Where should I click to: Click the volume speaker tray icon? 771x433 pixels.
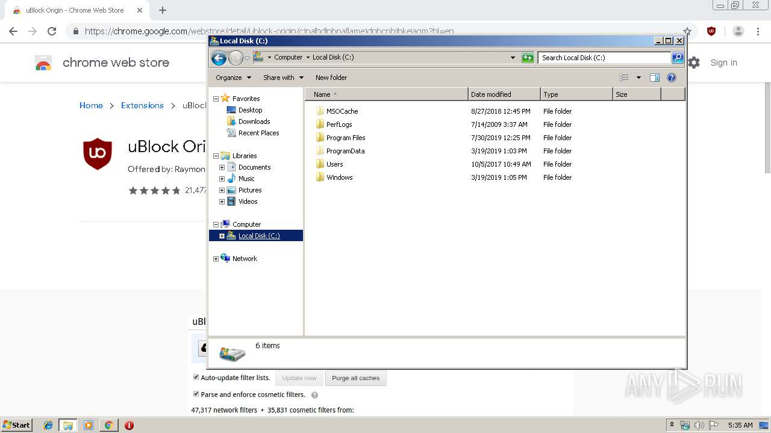click(x=699, y=425)
